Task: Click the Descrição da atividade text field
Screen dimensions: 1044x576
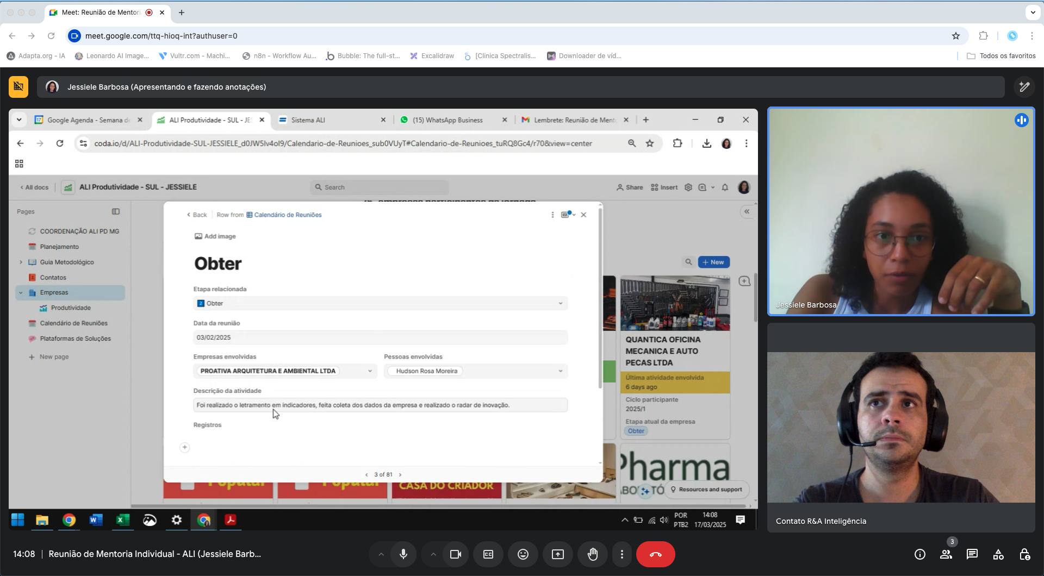Action: click(x=381, y=405)
